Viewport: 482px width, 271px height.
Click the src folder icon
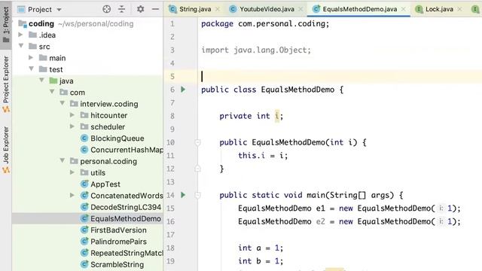pos(32,47)
